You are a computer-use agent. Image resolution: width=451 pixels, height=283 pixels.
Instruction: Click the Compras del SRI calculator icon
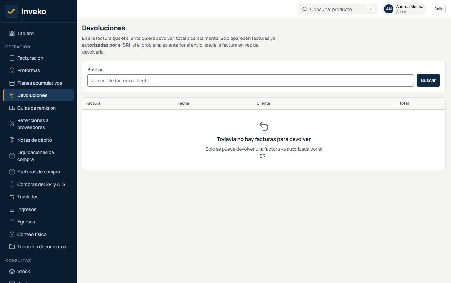(12, 184)
